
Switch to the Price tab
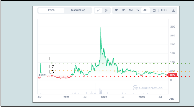(51, 10)
